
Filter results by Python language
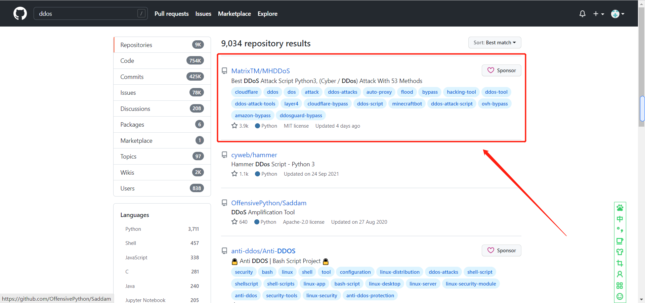point(162,229)
